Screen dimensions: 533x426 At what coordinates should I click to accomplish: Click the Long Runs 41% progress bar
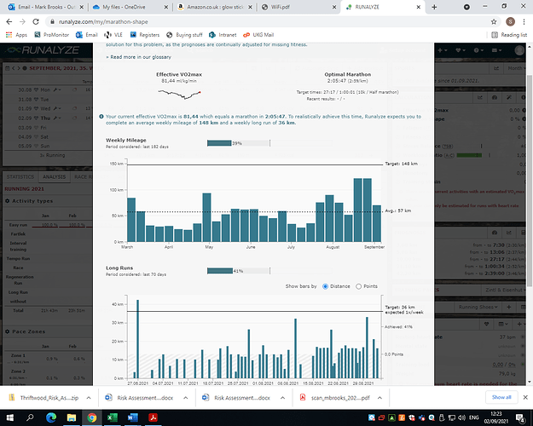pyautogui.click(x=239, y=271)
